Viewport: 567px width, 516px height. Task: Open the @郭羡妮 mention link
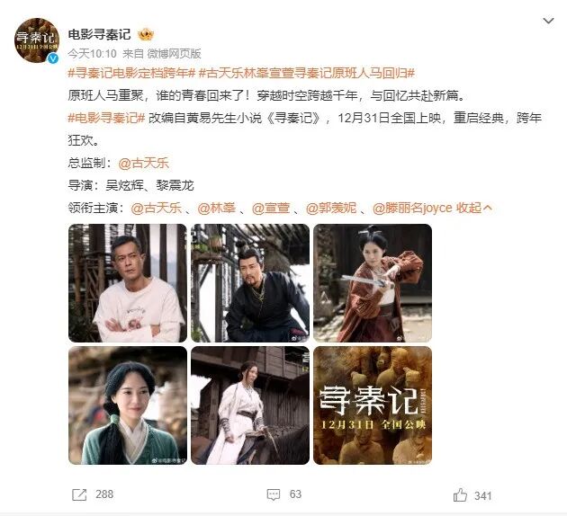coord(331,208)
